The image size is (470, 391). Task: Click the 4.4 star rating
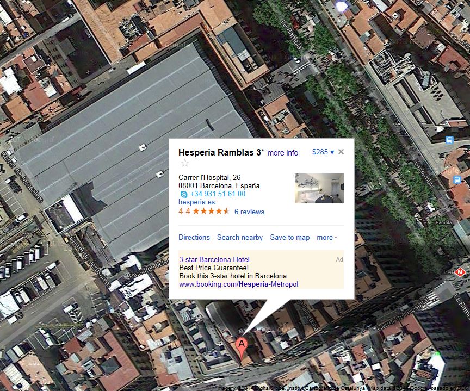pyautogui.click(x=204, y=212)
